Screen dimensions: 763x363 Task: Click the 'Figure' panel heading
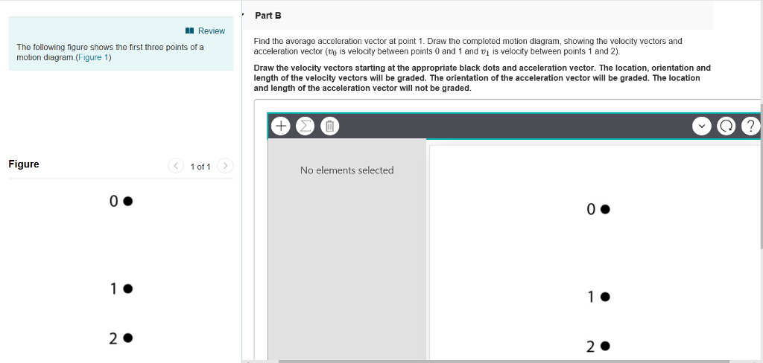click(24, 164)
